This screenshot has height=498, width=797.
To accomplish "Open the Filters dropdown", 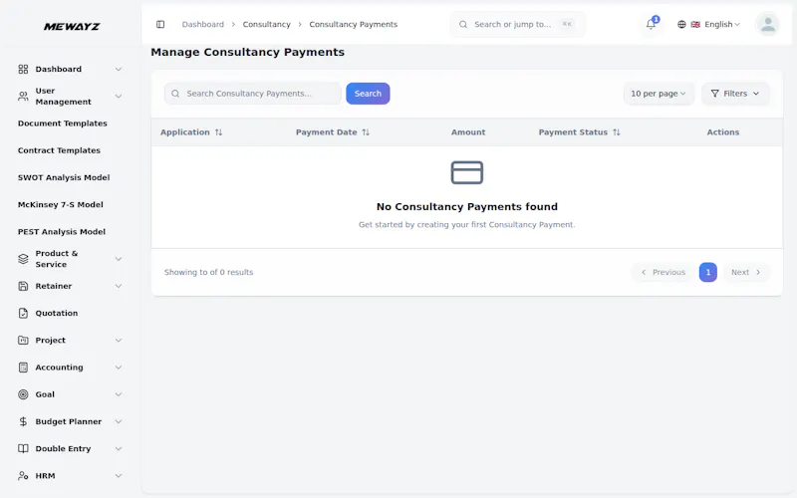I will pos(735,94).
